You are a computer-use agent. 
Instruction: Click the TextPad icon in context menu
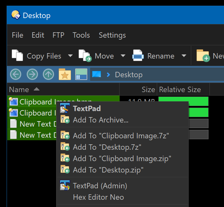(65, 108)
